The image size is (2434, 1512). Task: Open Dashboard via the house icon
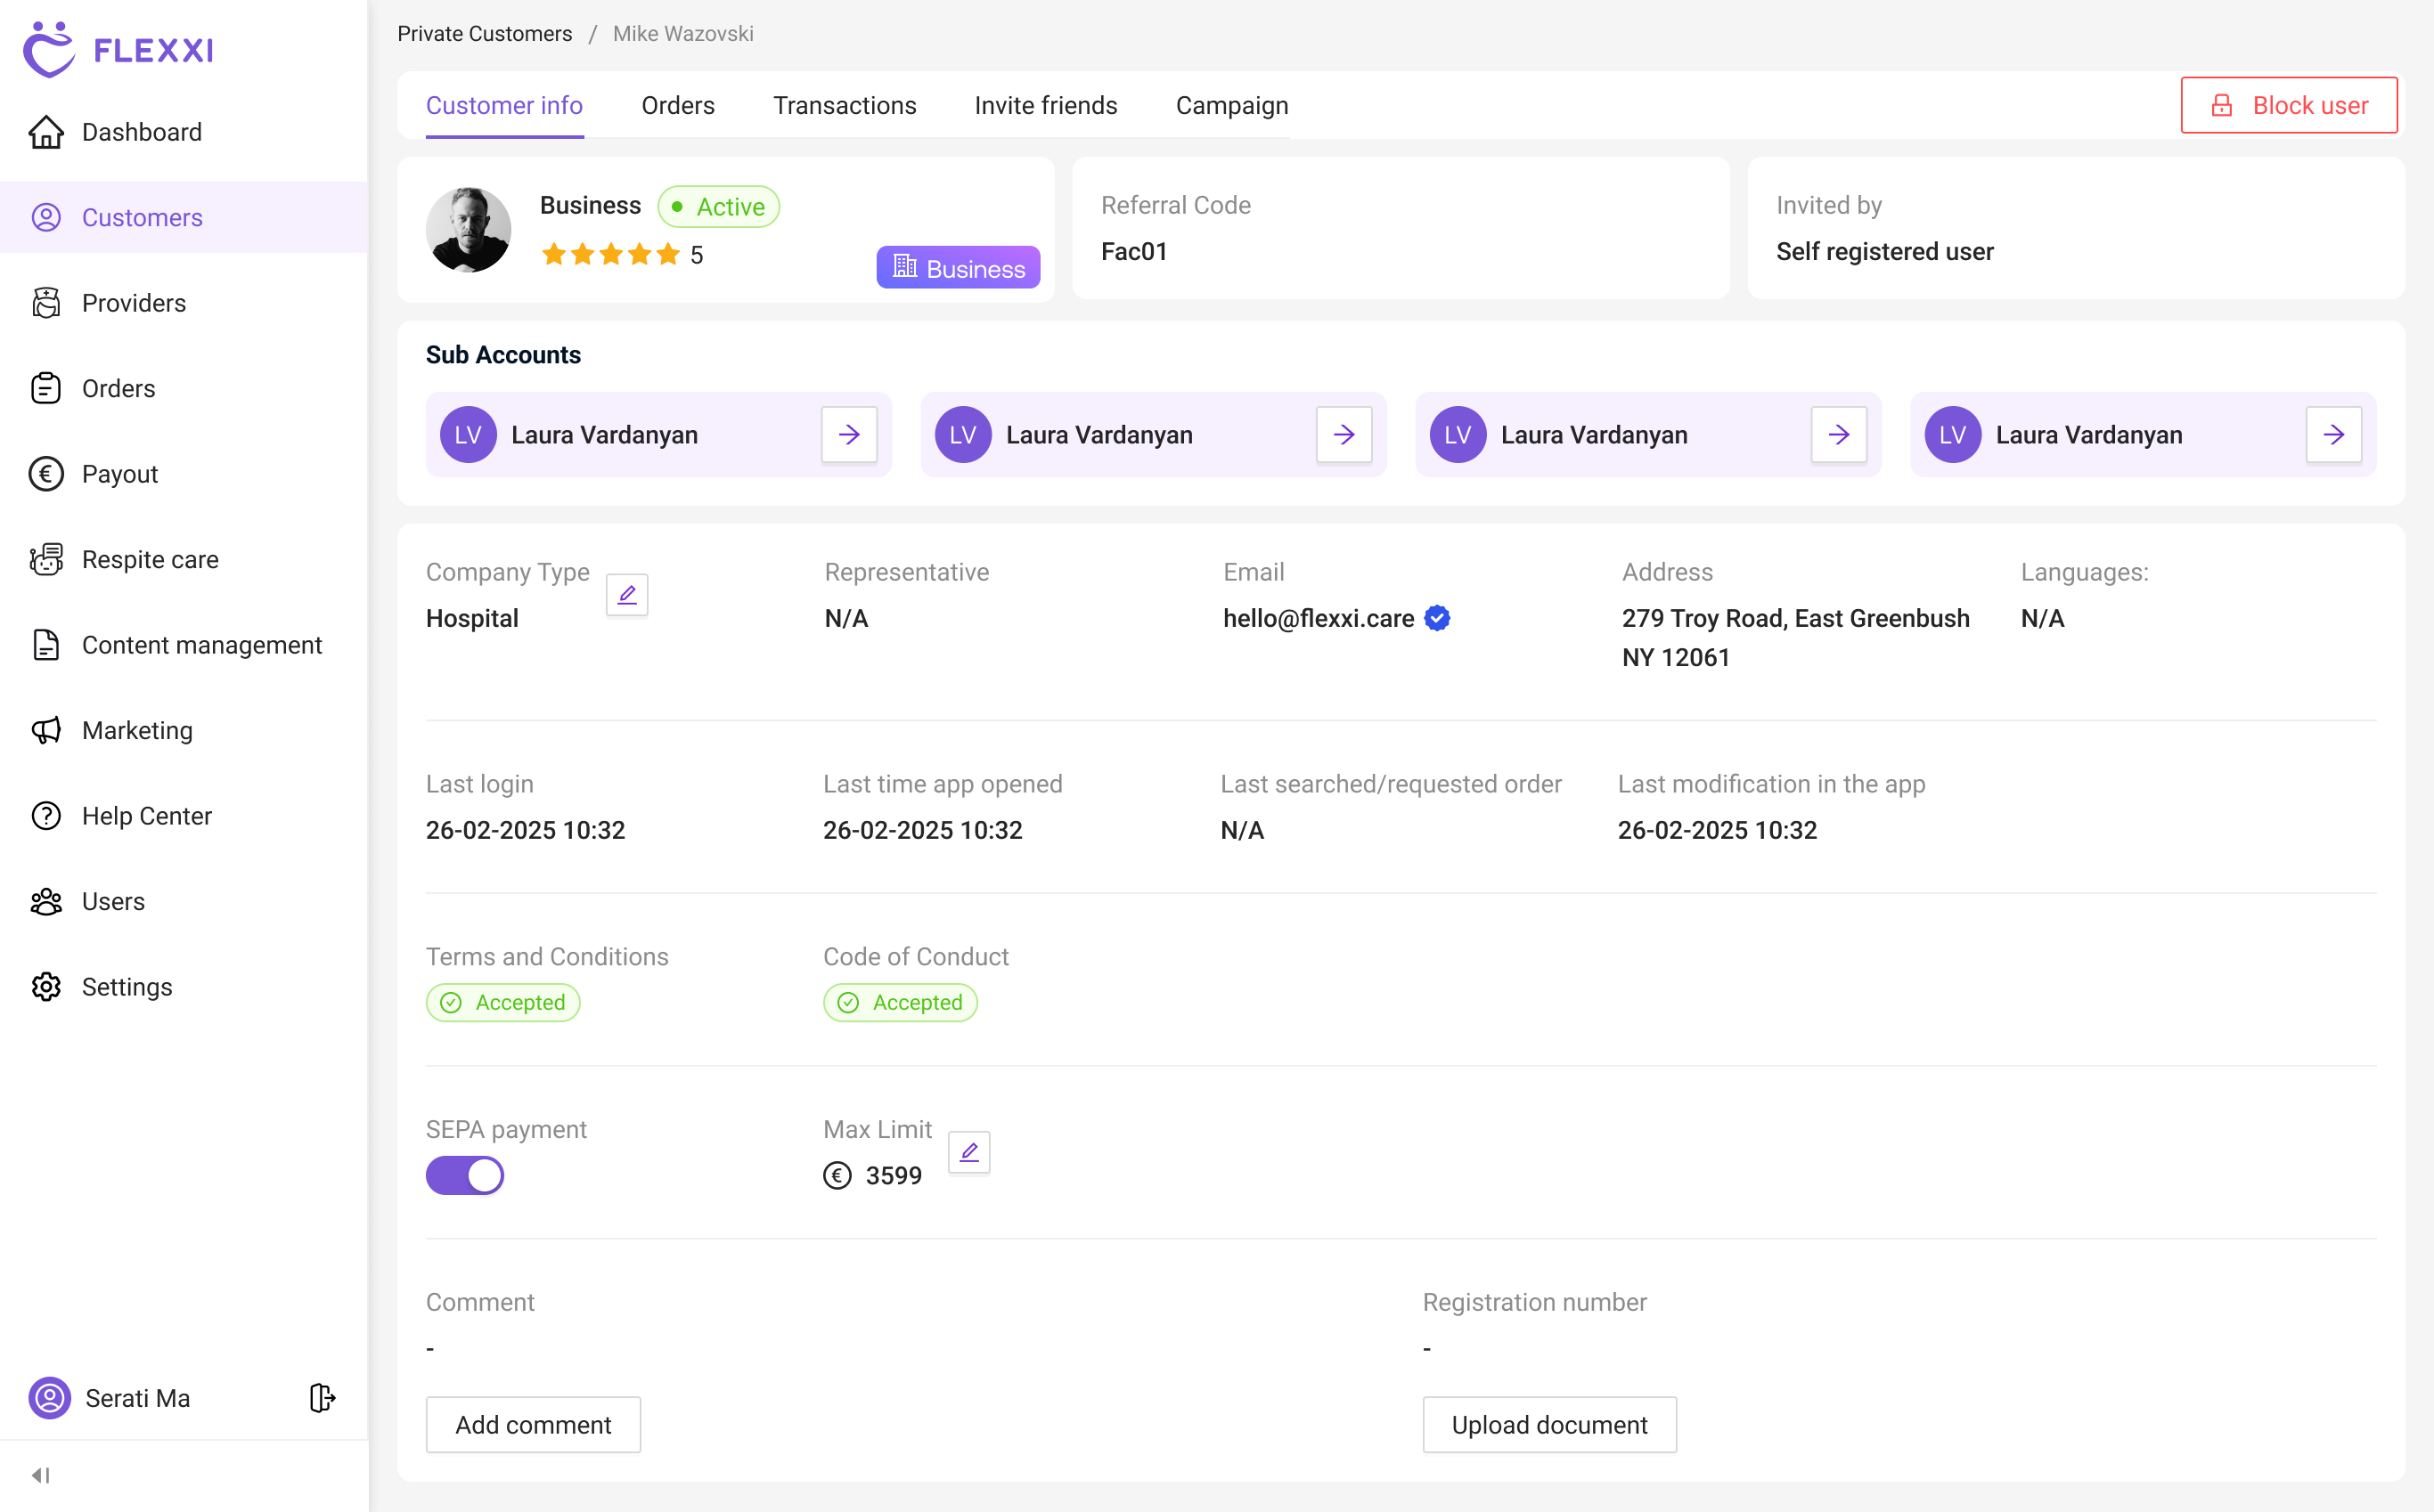pos(46,132)
